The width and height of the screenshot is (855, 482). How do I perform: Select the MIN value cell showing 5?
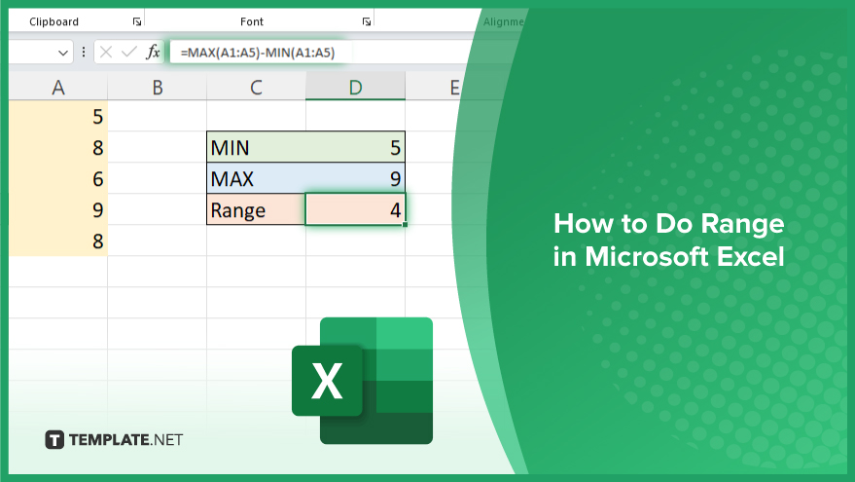(x=356, y=147)
